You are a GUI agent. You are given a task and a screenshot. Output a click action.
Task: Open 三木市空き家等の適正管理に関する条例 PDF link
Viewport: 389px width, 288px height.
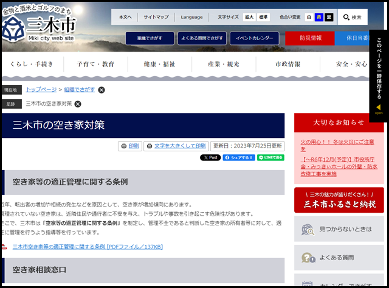tap(88, 247)
